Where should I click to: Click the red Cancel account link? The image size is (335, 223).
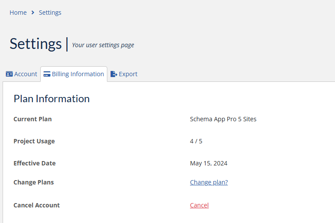pos(199,205)
